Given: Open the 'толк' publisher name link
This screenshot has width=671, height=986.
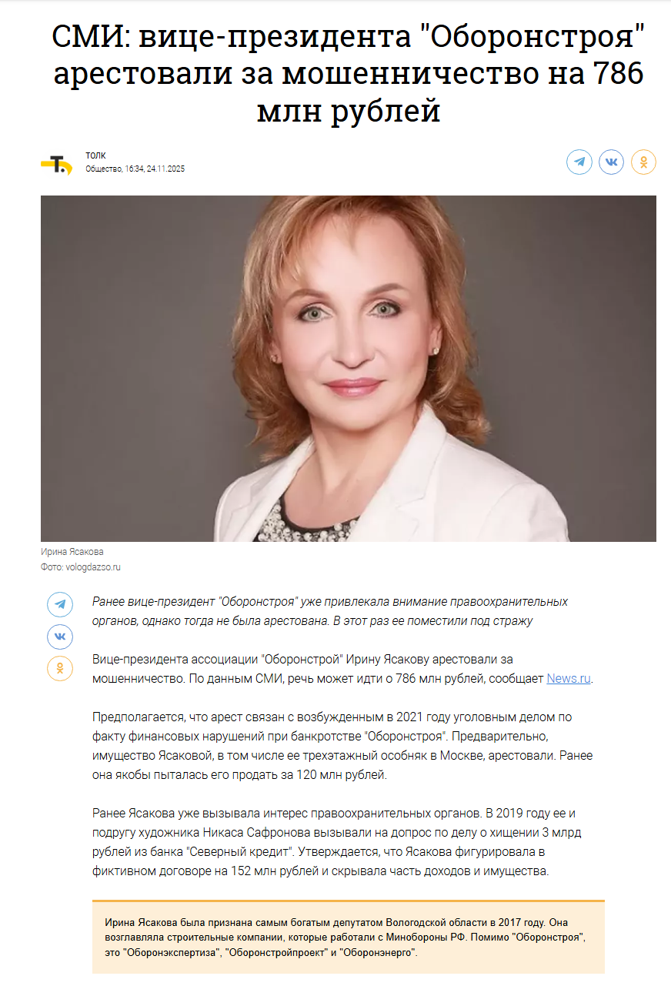Looking at the screenshot, I should click(x=95, y=155).
